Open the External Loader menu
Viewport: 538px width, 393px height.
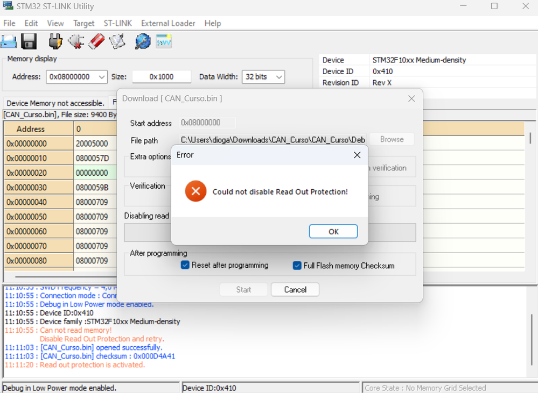[168, 23]
